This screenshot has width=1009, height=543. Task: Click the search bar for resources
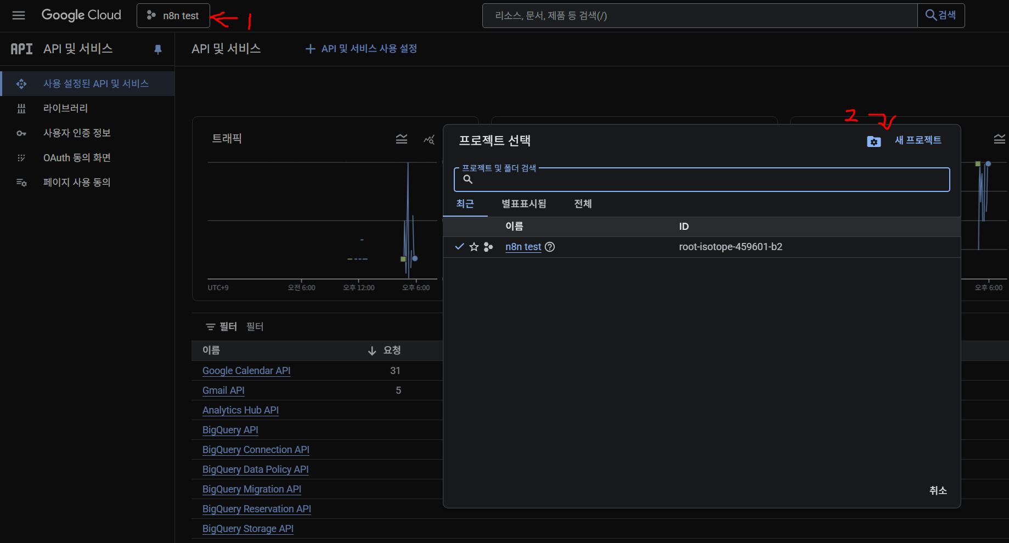[x=700, y=15]
